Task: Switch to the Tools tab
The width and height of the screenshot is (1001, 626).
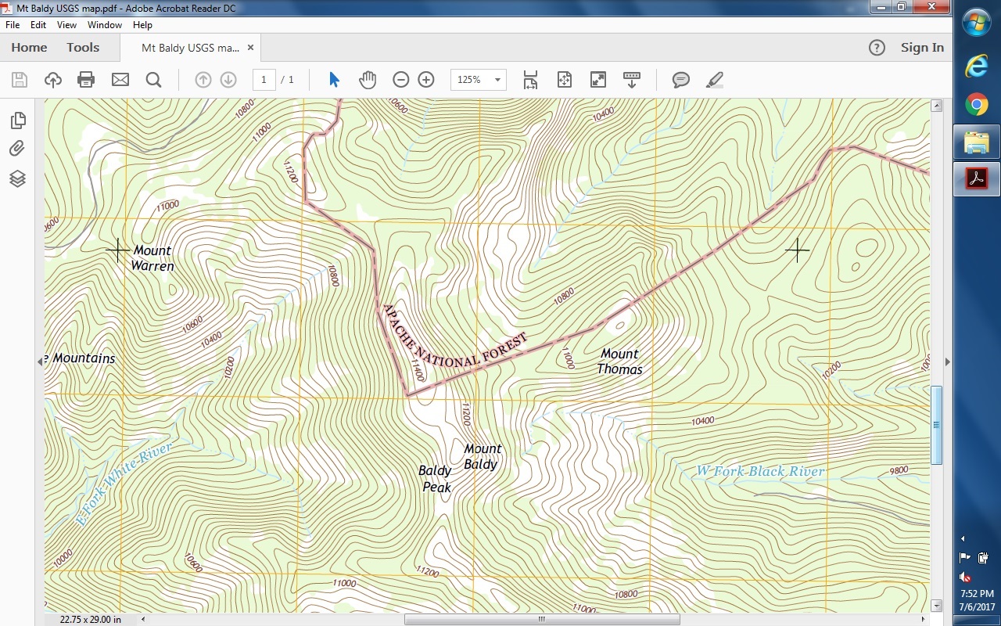Action: point(83,48)
